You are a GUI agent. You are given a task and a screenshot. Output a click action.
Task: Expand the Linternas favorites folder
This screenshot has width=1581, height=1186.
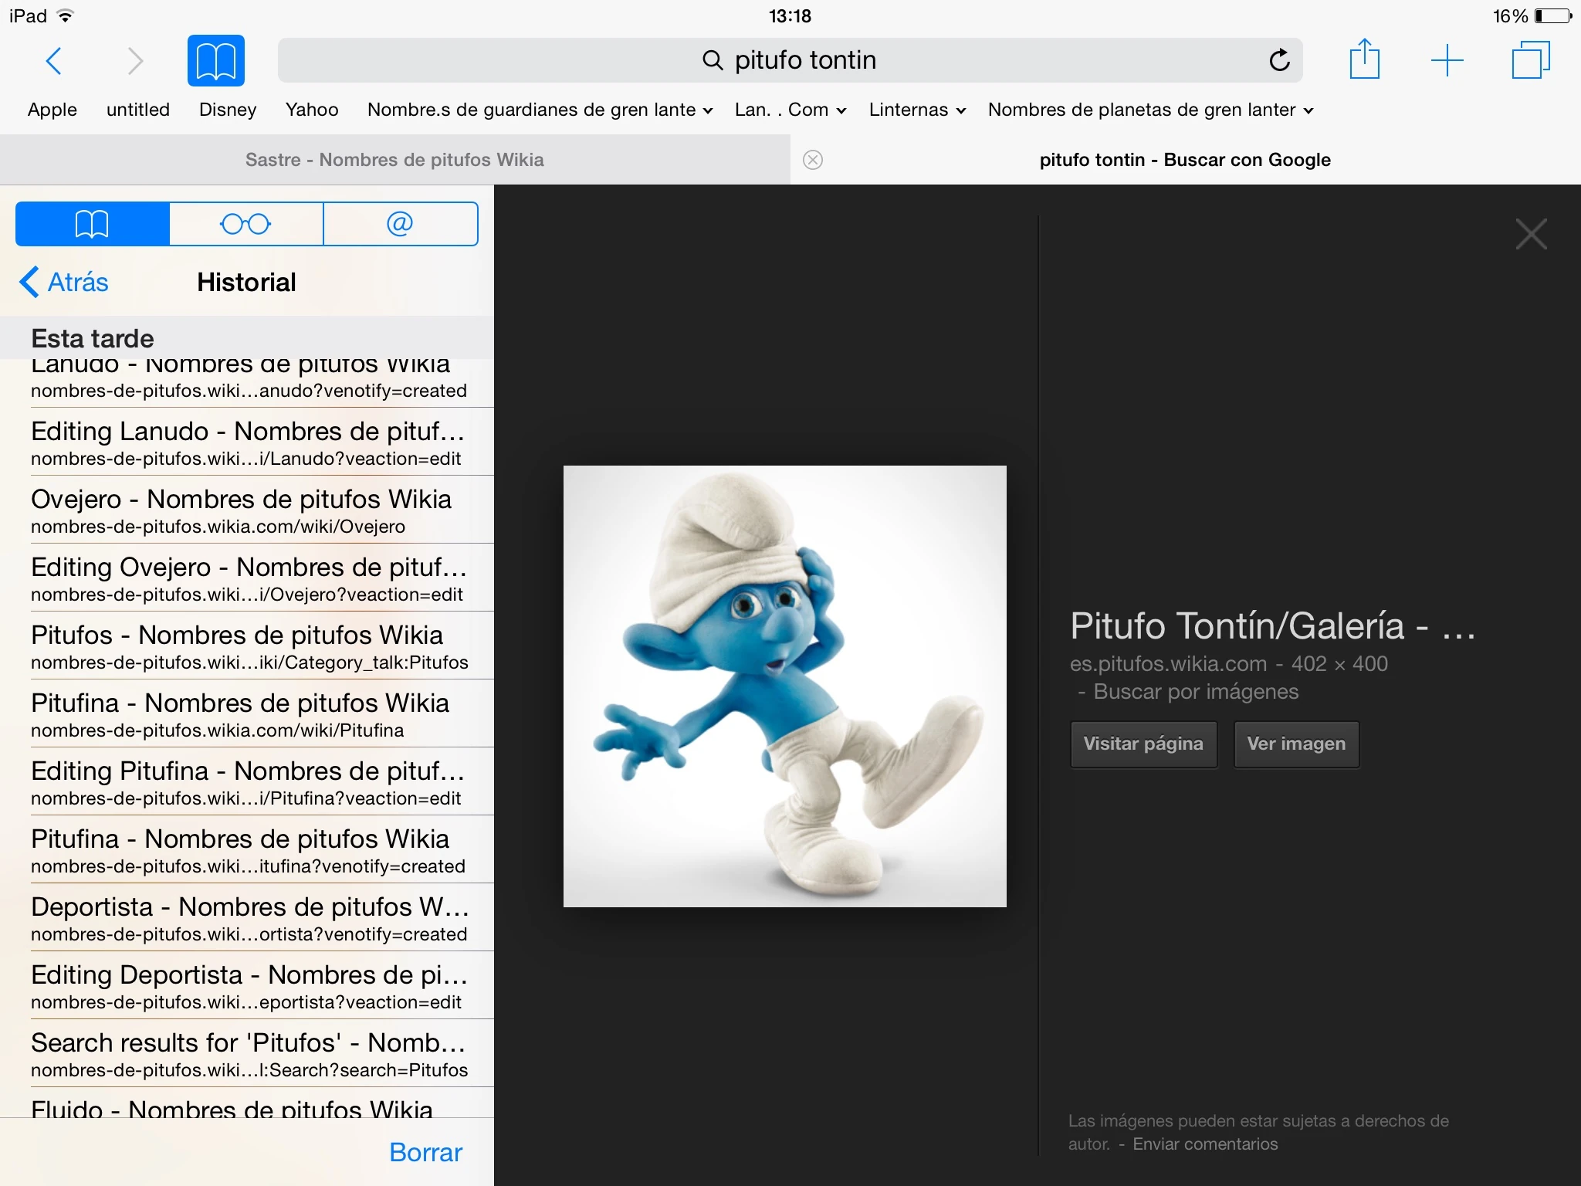tap(917, 110)
